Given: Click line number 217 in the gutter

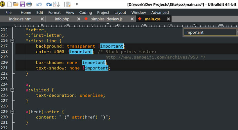Looking at the screenshot, I should click(x=4, y=46).
